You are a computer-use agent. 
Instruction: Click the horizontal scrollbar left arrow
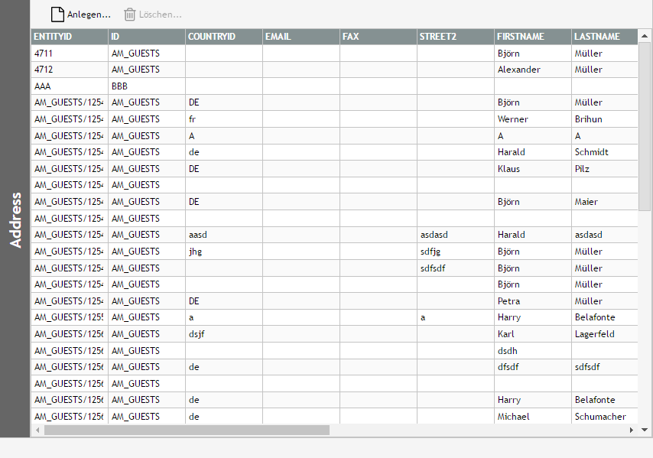(x=37, y=430)
